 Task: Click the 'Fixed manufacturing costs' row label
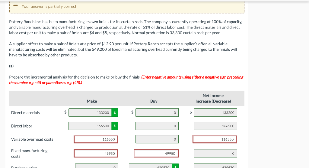tap(29, 154)
